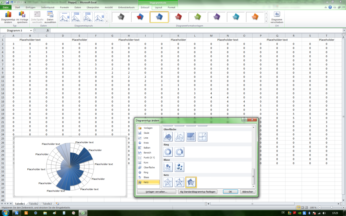Choose the flat bubble chart subtype

tap(168, 167)
